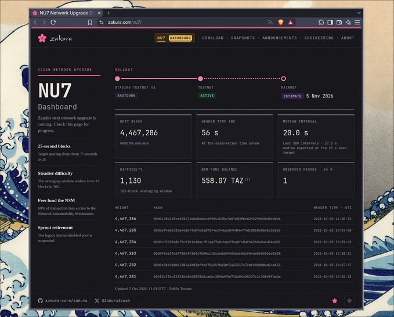
Task: Click the ESTIMATE mainnet badge
Action: [x=292, y=96]
